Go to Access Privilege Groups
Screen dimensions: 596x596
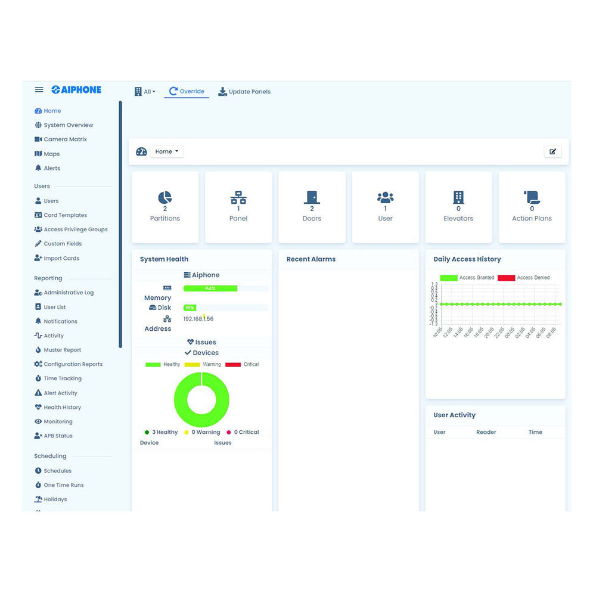(75, 229)
